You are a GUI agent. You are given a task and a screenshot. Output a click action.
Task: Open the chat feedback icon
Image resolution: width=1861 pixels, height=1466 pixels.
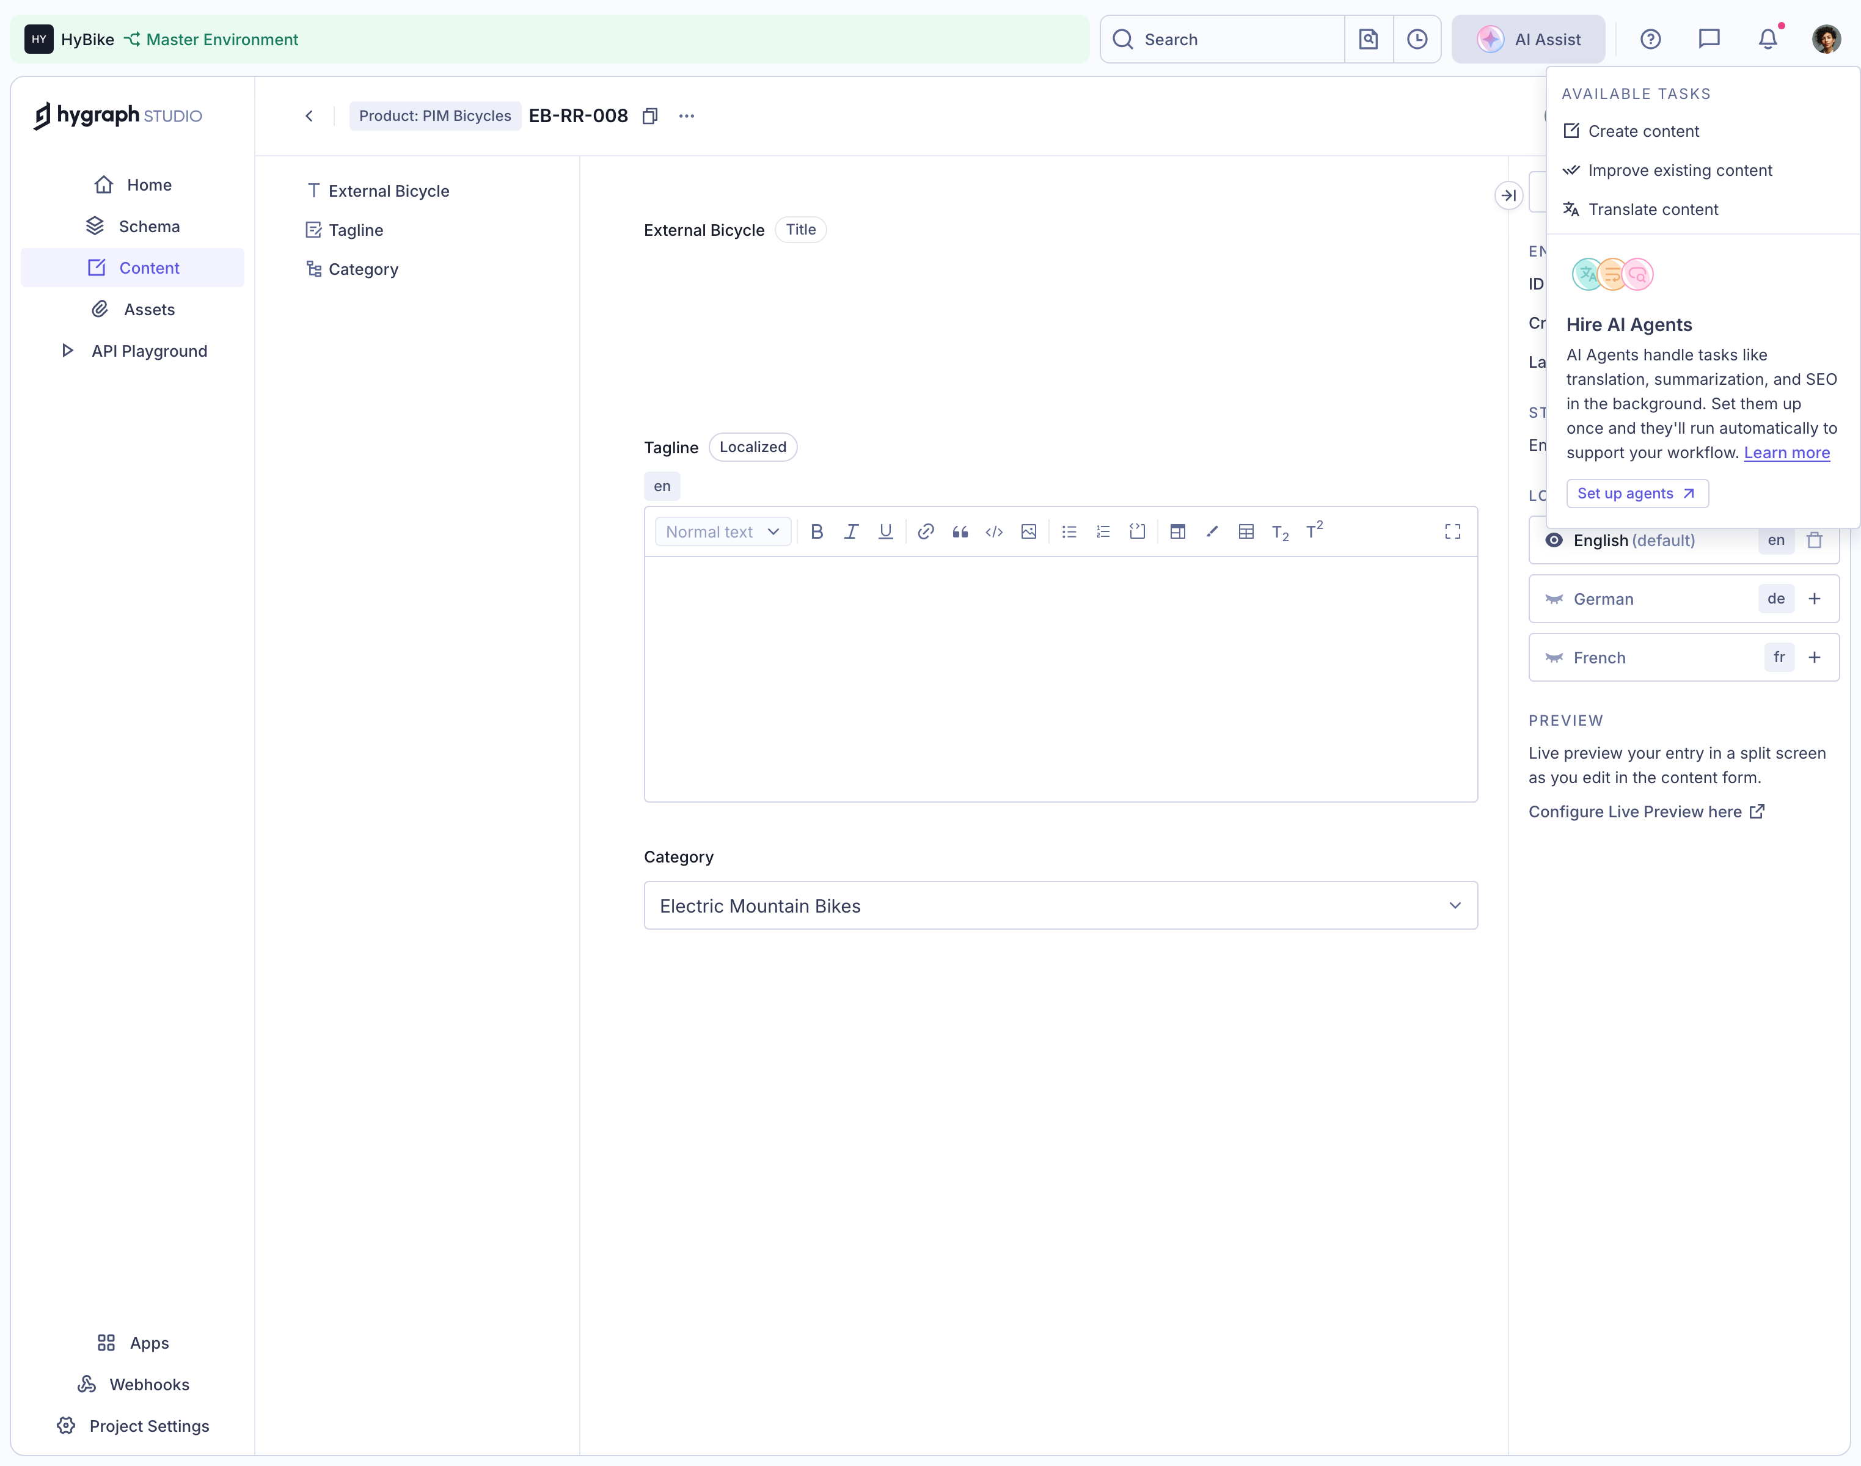1709,40
